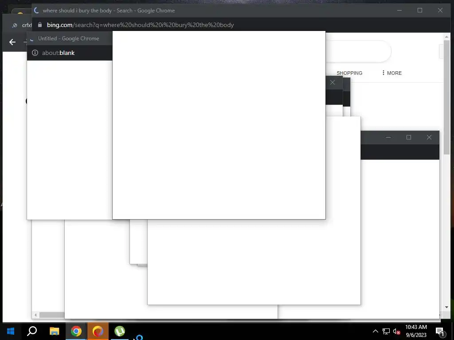Viewport: 454px width, 340px height.
Task: Click the vertical scrollbar up arrow
Action: coord(446,36)
